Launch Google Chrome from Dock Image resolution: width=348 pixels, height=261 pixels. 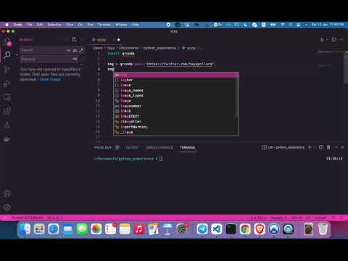(x=245, y=229)
